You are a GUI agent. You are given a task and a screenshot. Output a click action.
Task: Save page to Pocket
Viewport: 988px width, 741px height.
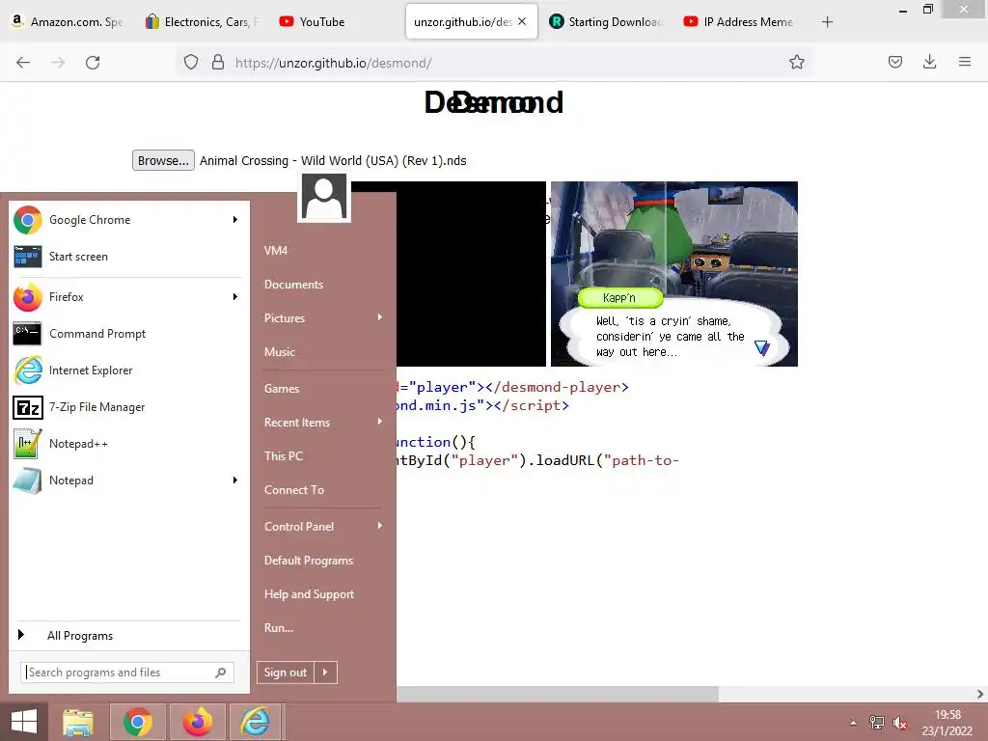[x=895, y=63]
